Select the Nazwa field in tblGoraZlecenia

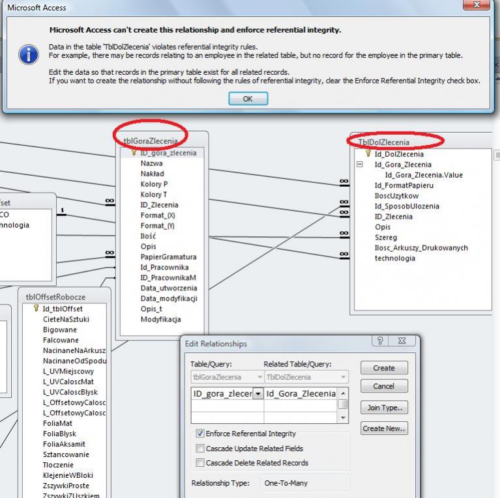pos(152,163)
